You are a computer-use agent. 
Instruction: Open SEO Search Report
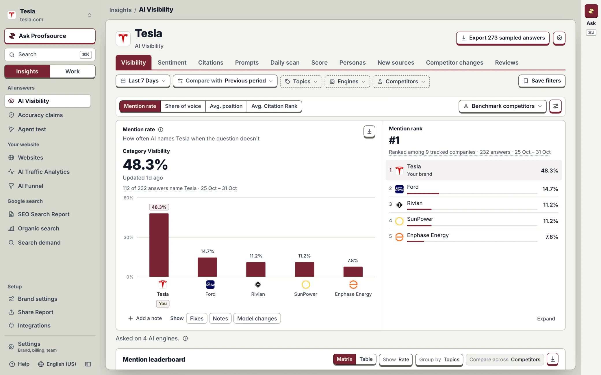click(47, 214)
